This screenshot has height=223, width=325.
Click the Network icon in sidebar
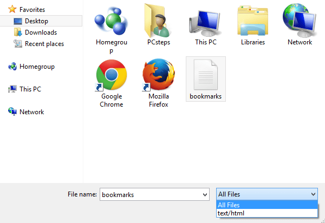[x=12, y=111]
